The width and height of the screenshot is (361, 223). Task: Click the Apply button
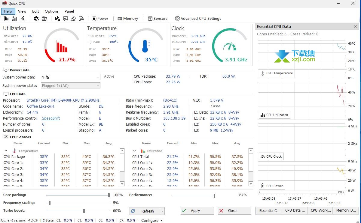197,211
